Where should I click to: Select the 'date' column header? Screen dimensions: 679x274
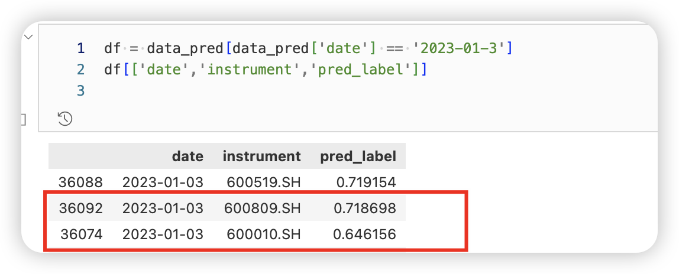(x=187, y=156)
